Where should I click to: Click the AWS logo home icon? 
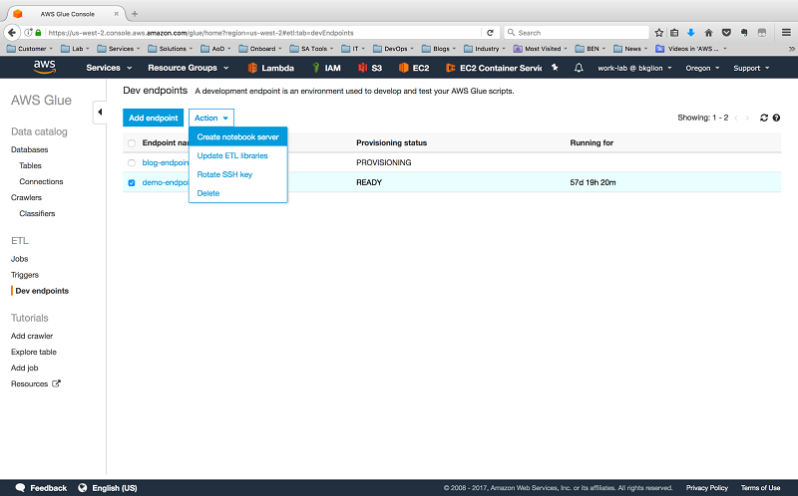[x=44, y=67]
